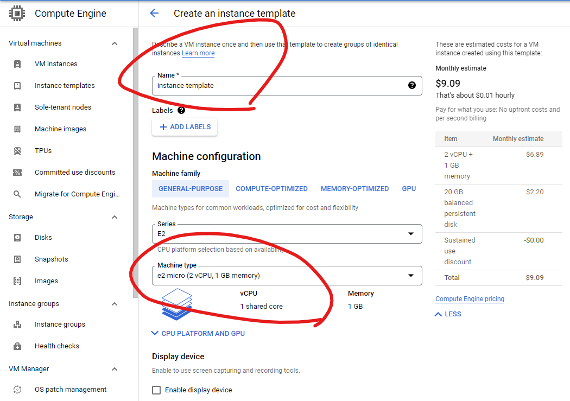Collapse cost details with LESS
The image size is (570, 401).
[448, 314]
